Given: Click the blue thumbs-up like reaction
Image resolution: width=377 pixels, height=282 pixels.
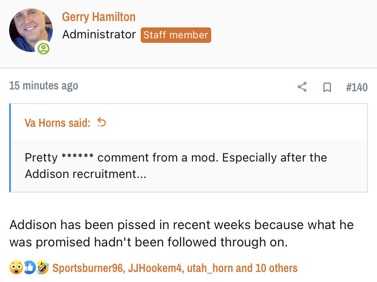Looking at the screenshot, I should point(30,268).
